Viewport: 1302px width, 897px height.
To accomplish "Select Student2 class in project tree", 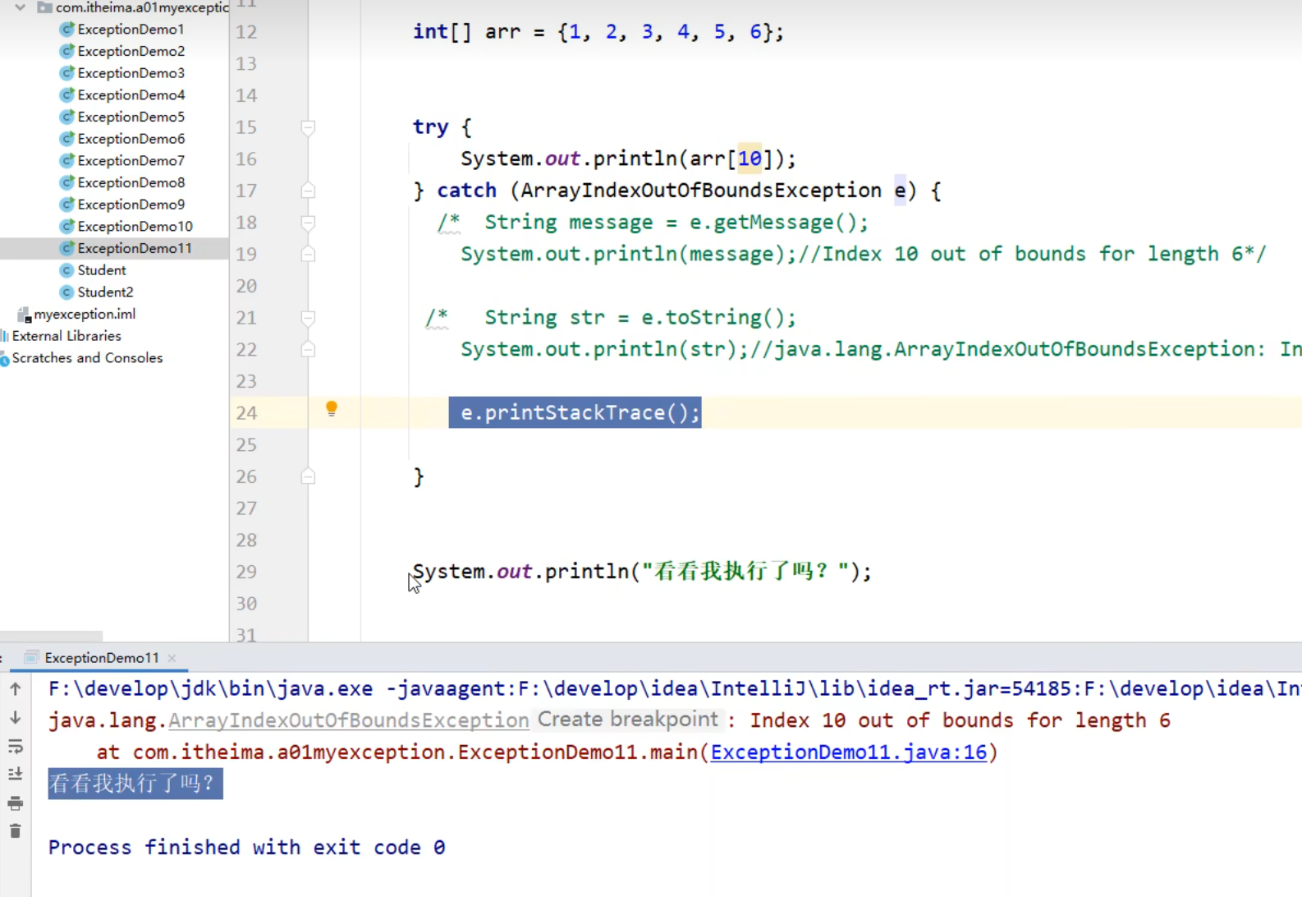I will click(x=105, y=292).
